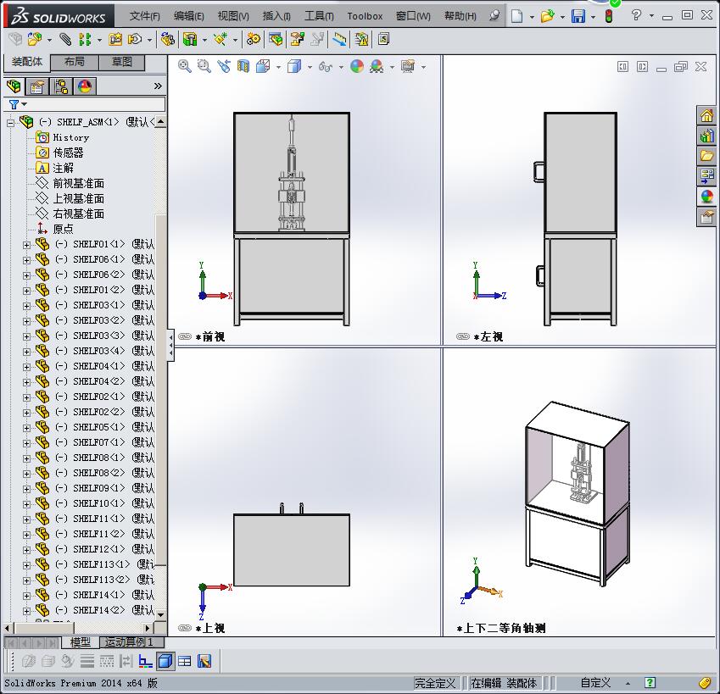Toggle the link views chain icon beside *左视
Viewport: 720px width, 694px height.
pyautogui.click(x=463, y=336)
